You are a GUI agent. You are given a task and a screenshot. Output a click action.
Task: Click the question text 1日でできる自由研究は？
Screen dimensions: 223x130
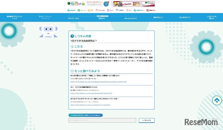coord(84,41)
